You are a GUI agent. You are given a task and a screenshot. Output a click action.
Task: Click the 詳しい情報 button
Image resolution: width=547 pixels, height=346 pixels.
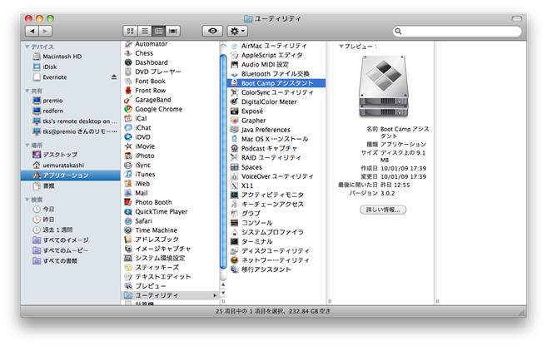(383, 210)
